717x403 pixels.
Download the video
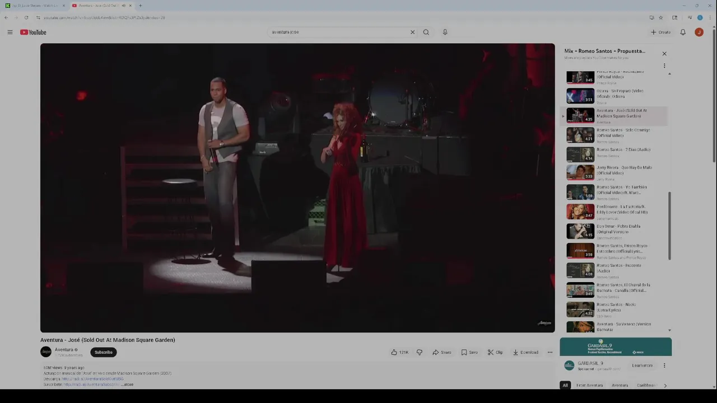pos(525,353)
